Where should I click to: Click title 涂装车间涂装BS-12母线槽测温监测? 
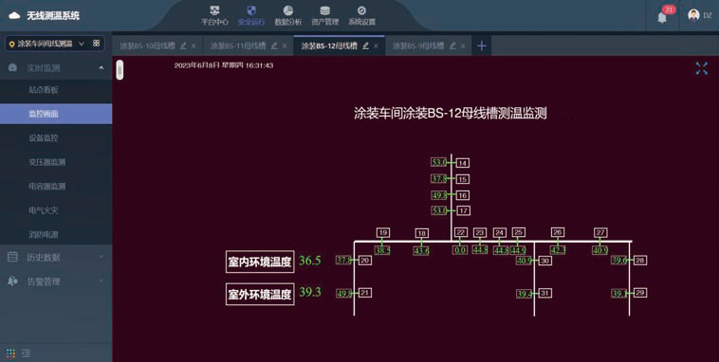[x=451, y=113]
